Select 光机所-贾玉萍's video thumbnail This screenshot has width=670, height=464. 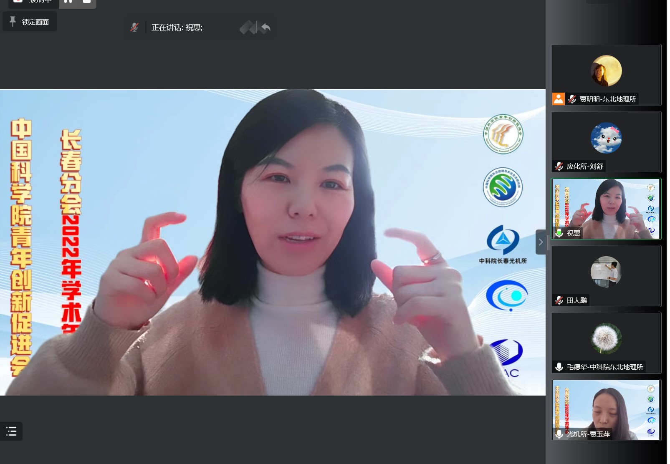(606, 409)
